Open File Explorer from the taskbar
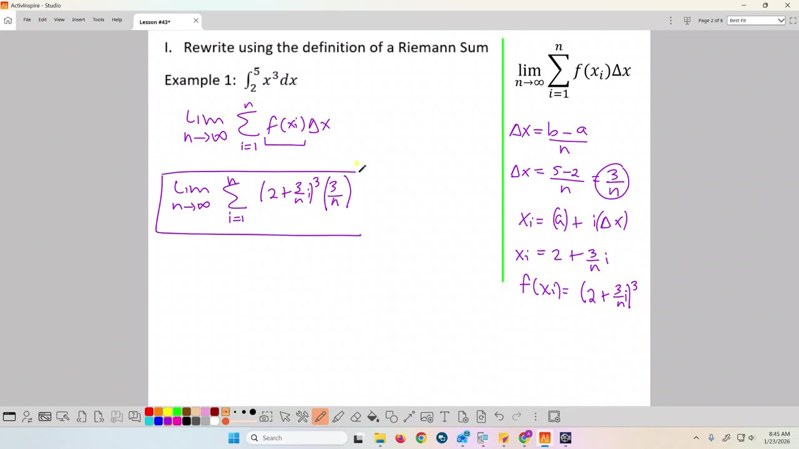This screenshot has height=449, width=799. point(380,438)
